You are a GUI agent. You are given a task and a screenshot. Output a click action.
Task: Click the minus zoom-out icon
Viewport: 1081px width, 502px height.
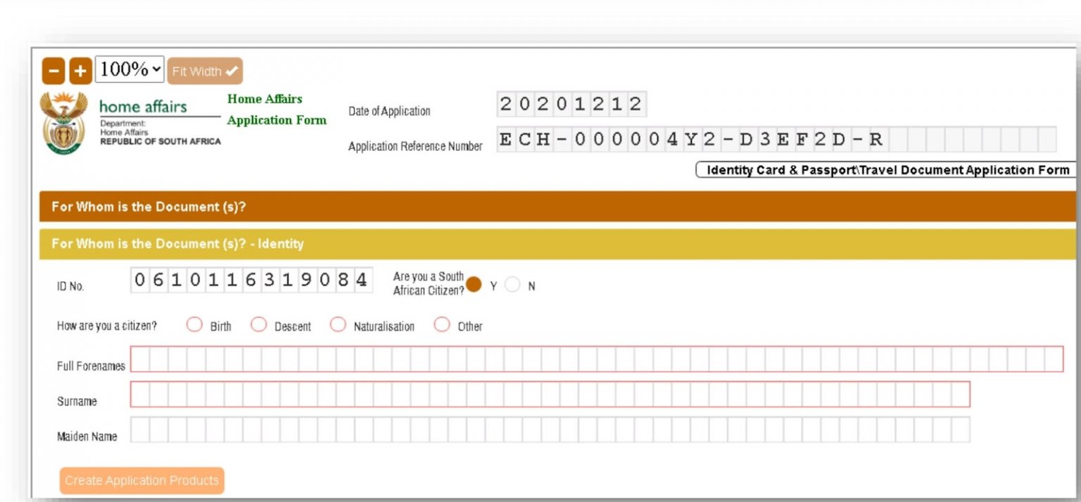click(53, 71)
